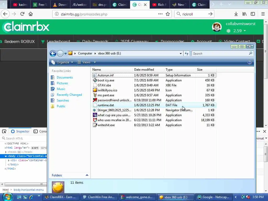Open Firefox library icon
Image resolution: width=268 pixels, height=201 pixels.
point(244,14)
